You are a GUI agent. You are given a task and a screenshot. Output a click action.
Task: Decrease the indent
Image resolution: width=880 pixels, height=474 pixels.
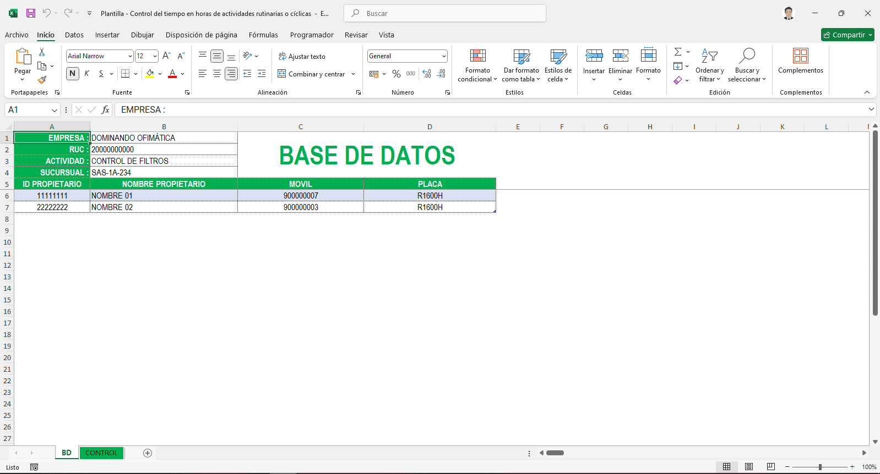pyautogui.click(x=247, y=74)
